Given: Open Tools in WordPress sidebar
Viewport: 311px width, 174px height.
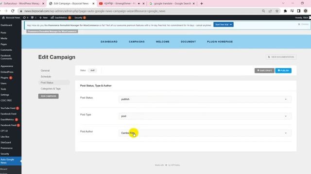Looking at the screenshot, I should point(3,89).
